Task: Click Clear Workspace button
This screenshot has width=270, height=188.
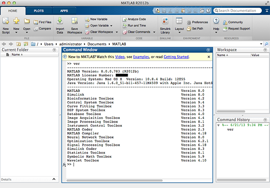Action: [99, 32]
